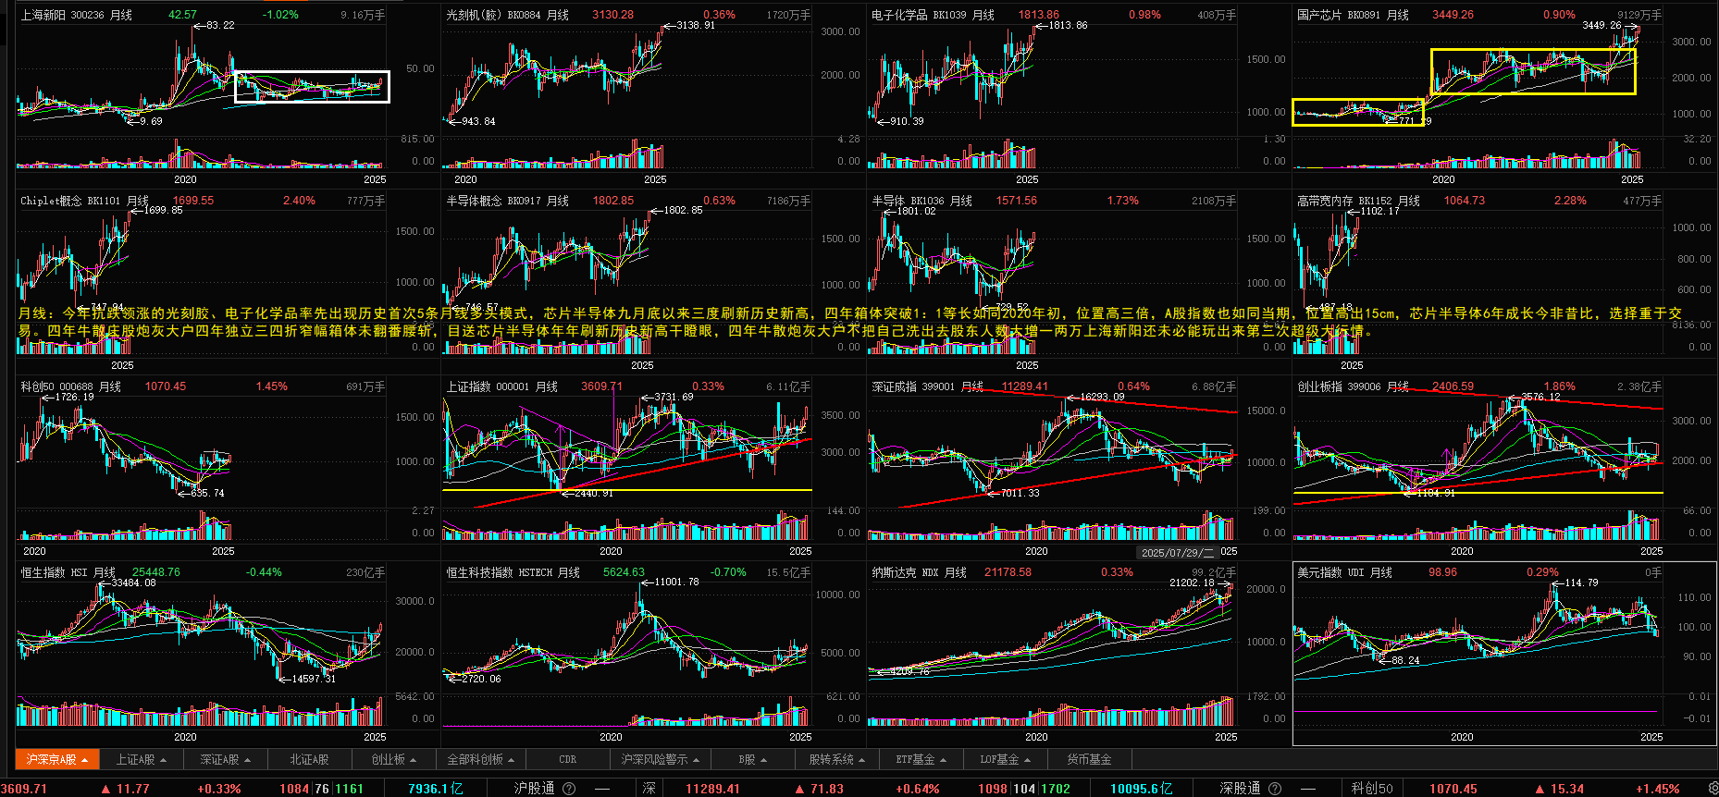Expand the arrow on the 沪深风险警示 tab
This screenshot has height=797, width=1719.
click(696, 760)
